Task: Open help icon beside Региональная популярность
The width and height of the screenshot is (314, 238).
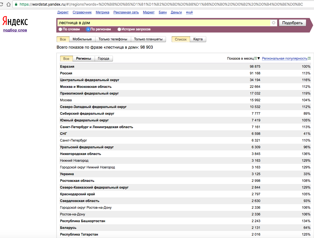Action: pyautogui.click(x=309, y=58)
